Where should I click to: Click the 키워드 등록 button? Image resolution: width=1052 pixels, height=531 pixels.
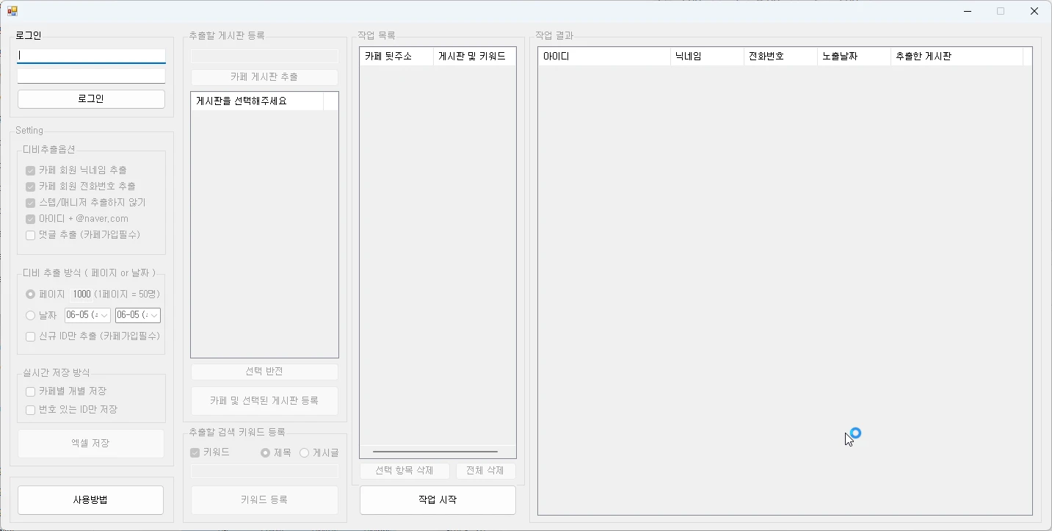(264, 500)
